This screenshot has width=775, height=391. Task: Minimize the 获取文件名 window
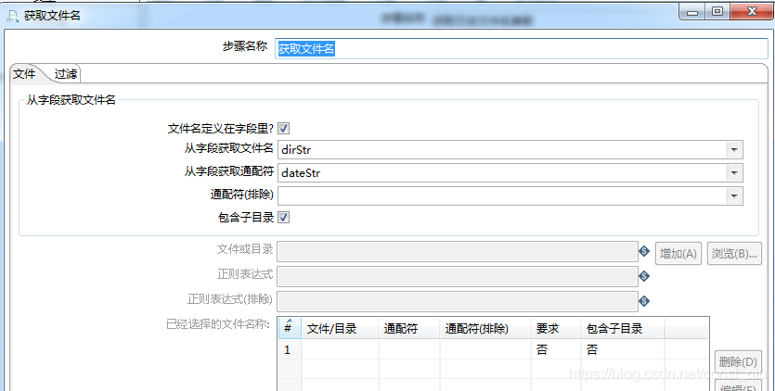(693, 12)
